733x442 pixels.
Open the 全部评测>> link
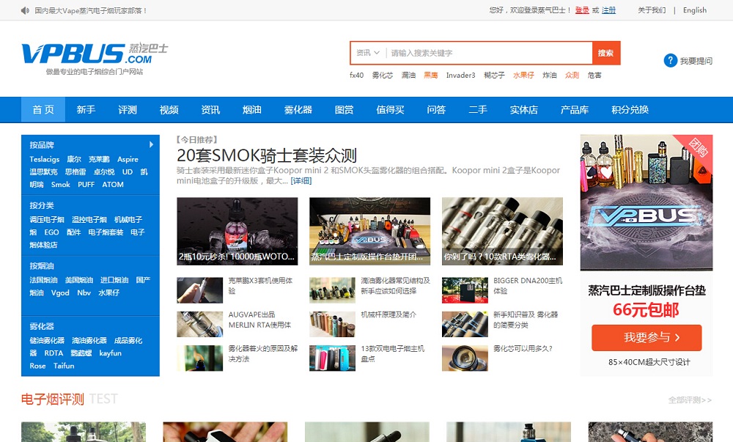pyautogui.click(x=690, y=400)
